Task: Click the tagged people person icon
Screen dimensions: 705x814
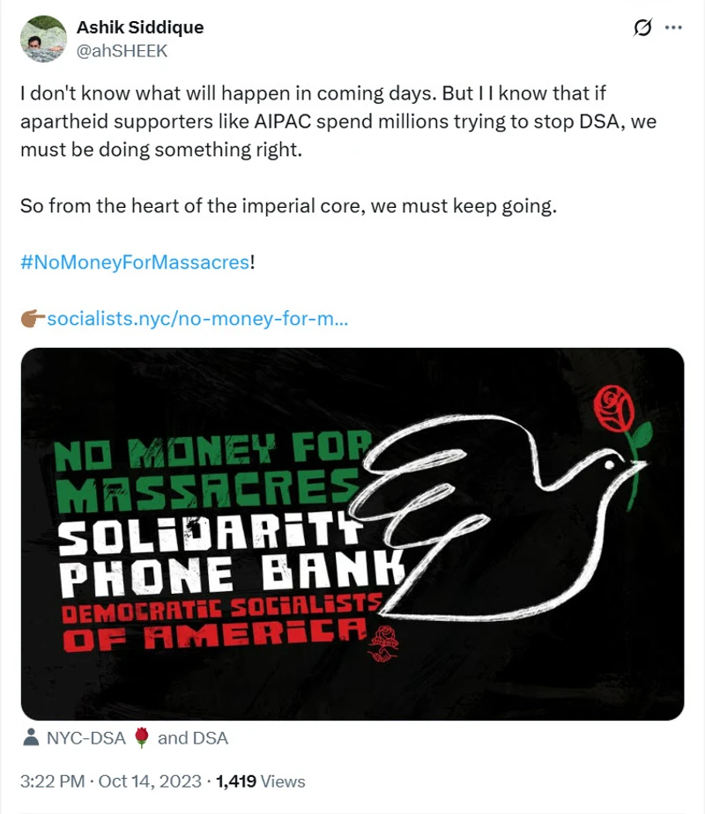Action: pos(31,738)
